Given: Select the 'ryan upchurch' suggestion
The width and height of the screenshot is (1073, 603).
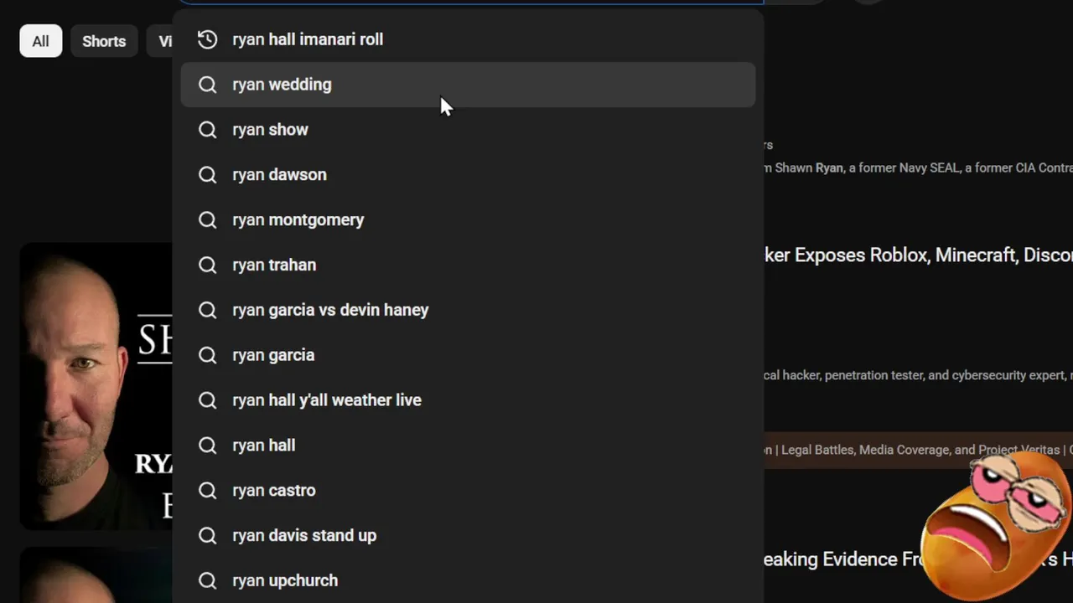Looking at the screenshot, I should pyautogui.click(x=468, y=580).
